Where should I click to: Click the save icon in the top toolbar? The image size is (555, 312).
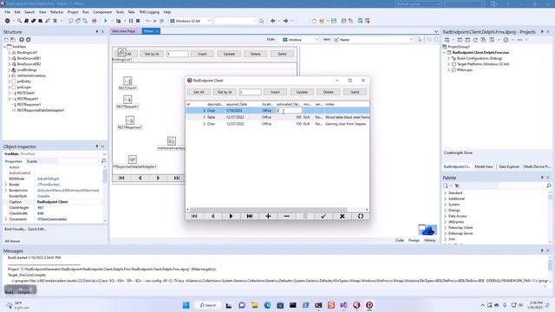[334, 21]
